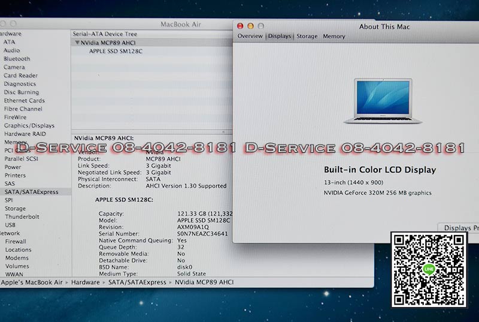The height and width of the screenshot is (322, 479).
Task: Select Ethernet Cards in the sidebar
Action: 24,100
